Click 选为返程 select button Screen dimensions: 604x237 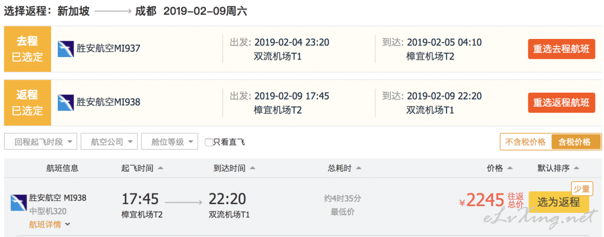point(559,202)
